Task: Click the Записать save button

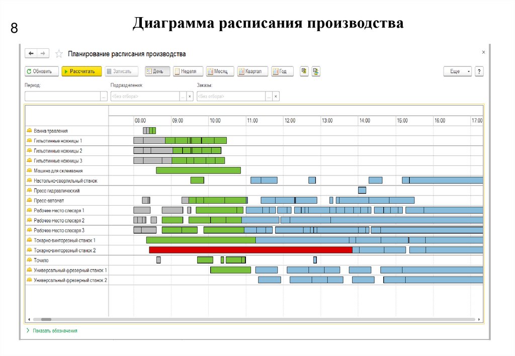Action: 122,71
